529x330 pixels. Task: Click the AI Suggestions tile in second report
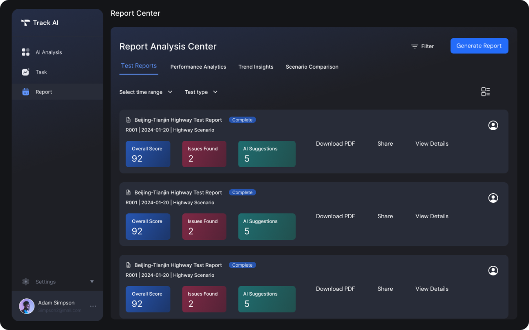pos(267,227)
